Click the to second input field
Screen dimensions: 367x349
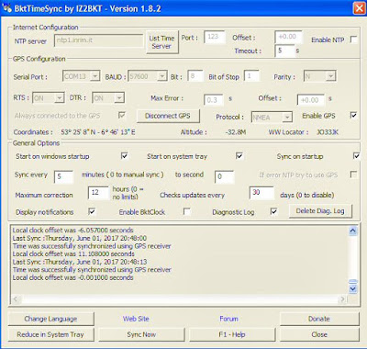coord(224,176)
